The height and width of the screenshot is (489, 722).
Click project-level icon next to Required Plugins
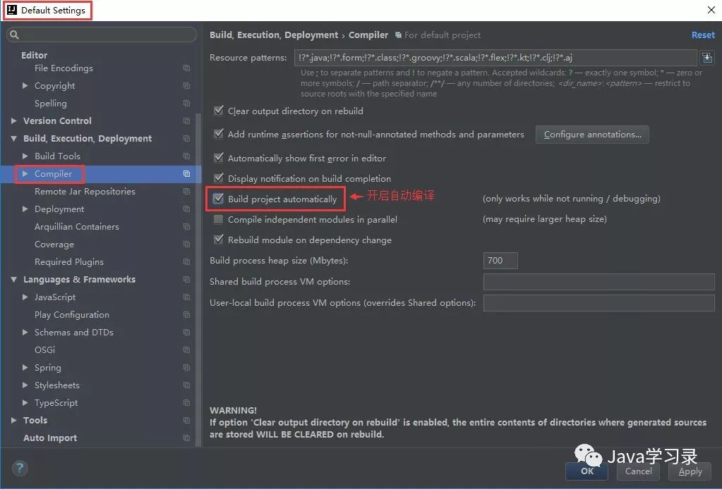tap(186, 262)
